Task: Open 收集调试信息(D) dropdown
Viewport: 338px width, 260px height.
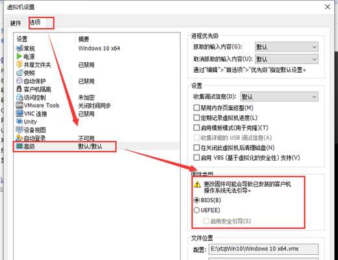Action: tap(279, 96)
